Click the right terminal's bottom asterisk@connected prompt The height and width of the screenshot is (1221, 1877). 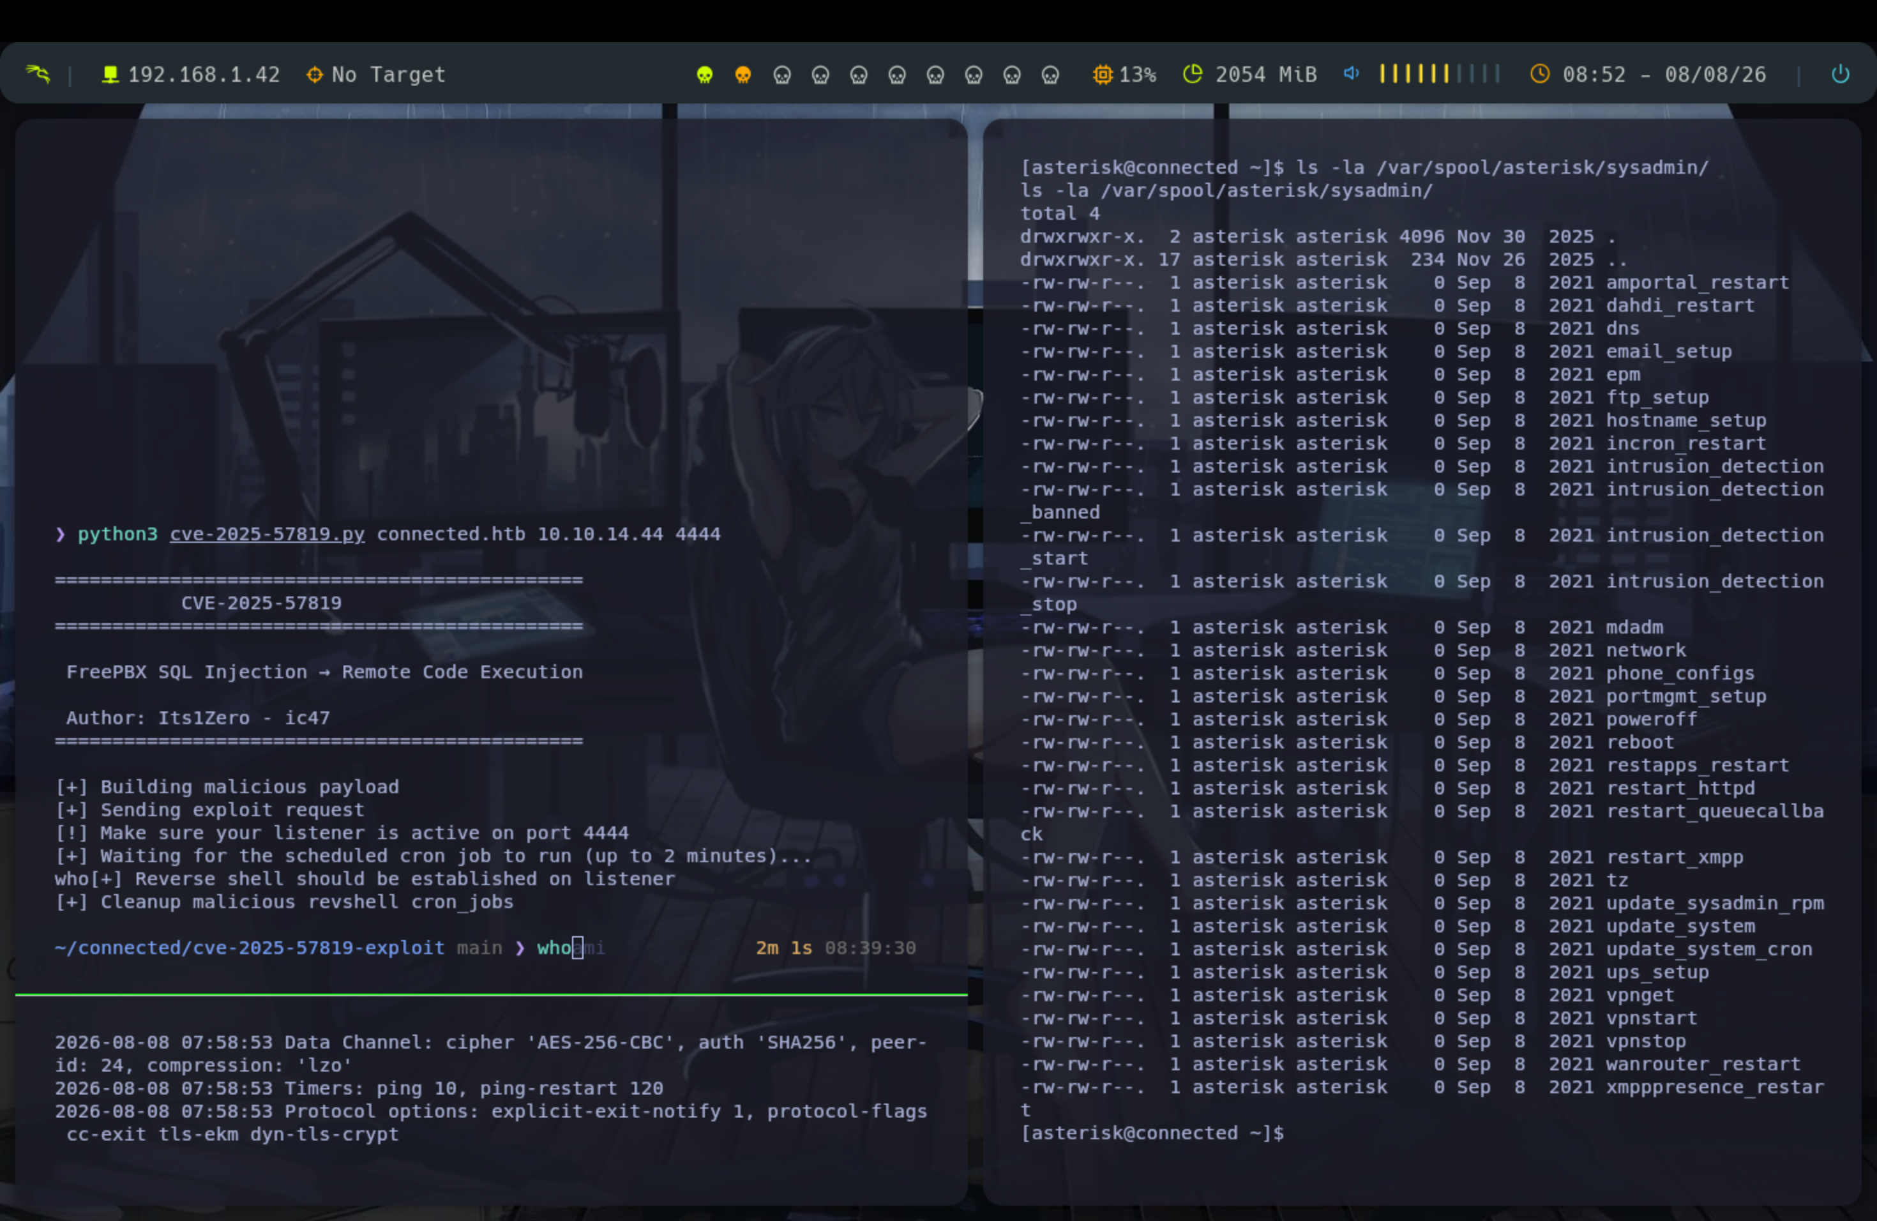pyautogui.click(x=1152, y=1133)
